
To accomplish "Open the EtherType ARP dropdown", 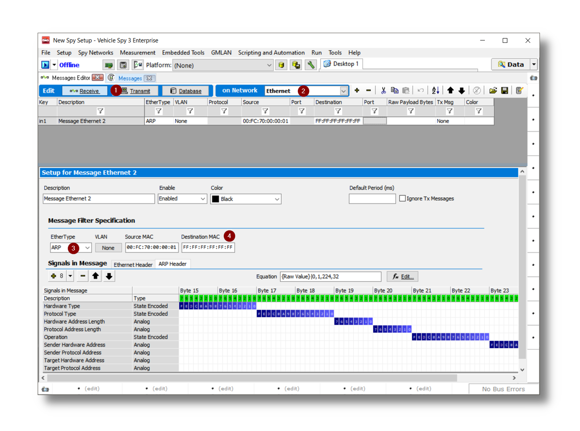I will 87,248.
